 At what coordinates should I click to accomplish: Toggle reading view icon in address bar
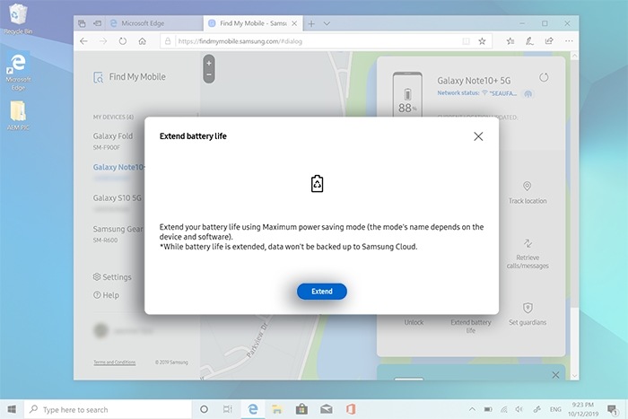(x=466, y=41)
